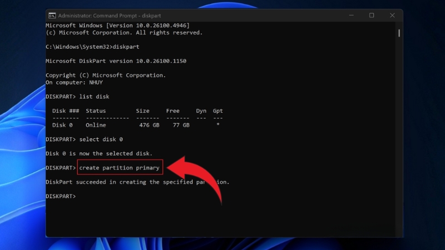
Task: Click the 'list disk' command text
Action: (94, 96)
